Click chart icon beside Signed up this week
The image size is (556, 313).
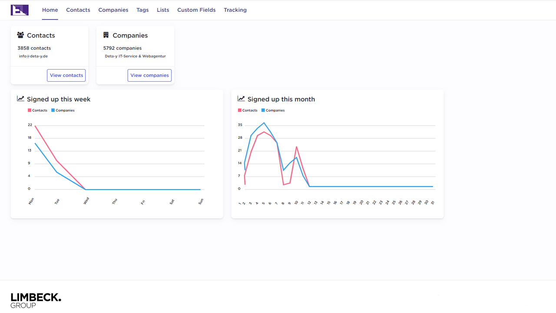[x=20, y=99]
